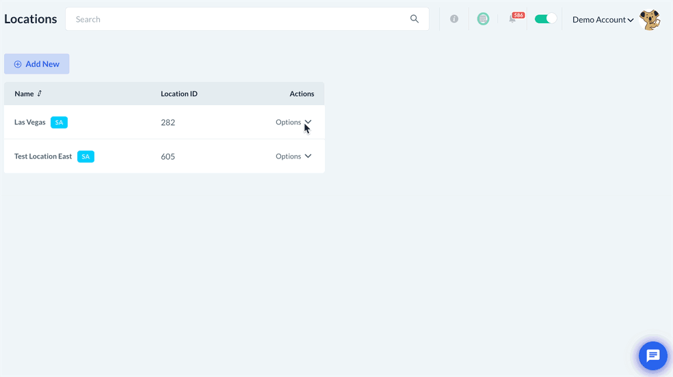Click the SA badge beside Test Location East
673x377 pixels.
86,156
